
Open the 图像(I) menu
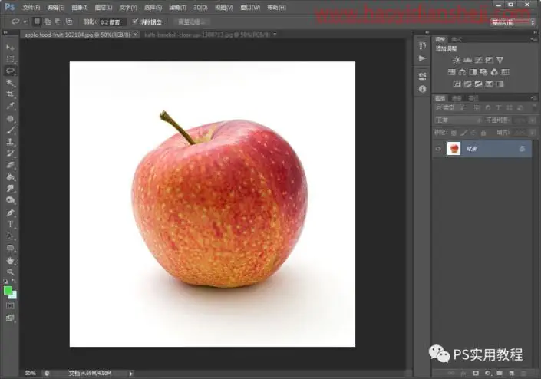(79, 7)
